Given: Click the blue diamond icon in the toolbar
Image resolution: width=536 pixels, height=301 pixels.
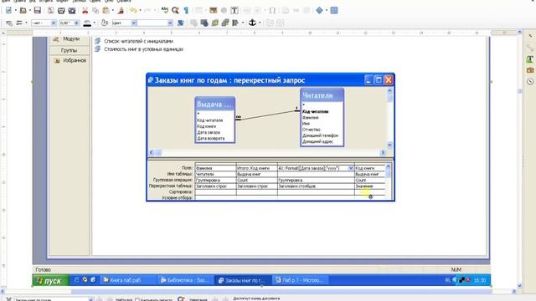Looking at the screenshot, I should (x=319, y=11).
